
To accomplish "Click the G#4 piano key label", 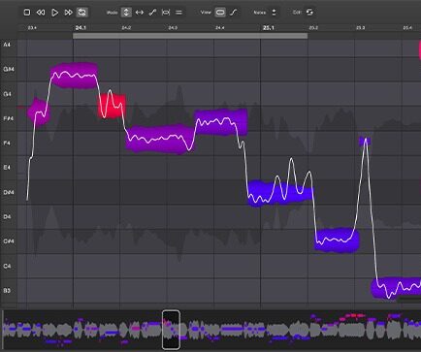I will (x=9, y=69).
